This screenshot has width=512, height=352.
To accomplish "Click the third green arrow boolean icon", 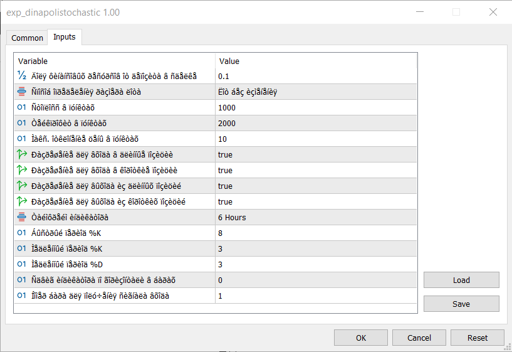I will pos(21,186).
